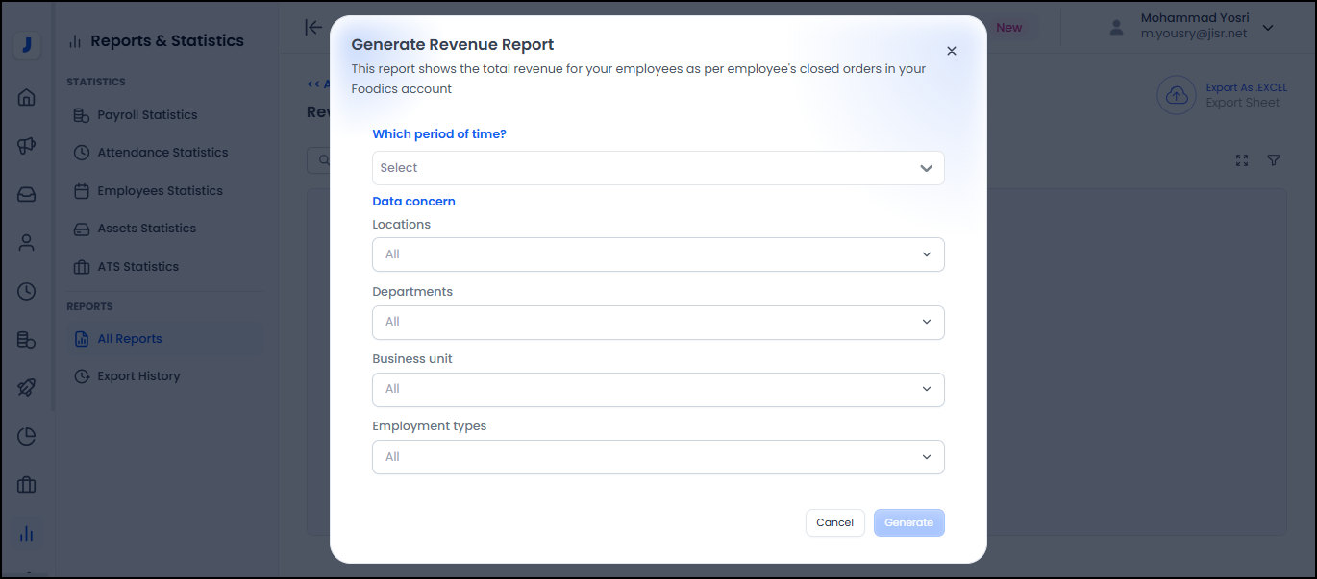
Task: Click the inbox tray sidebar icon
Action: (x=27, y=194)
